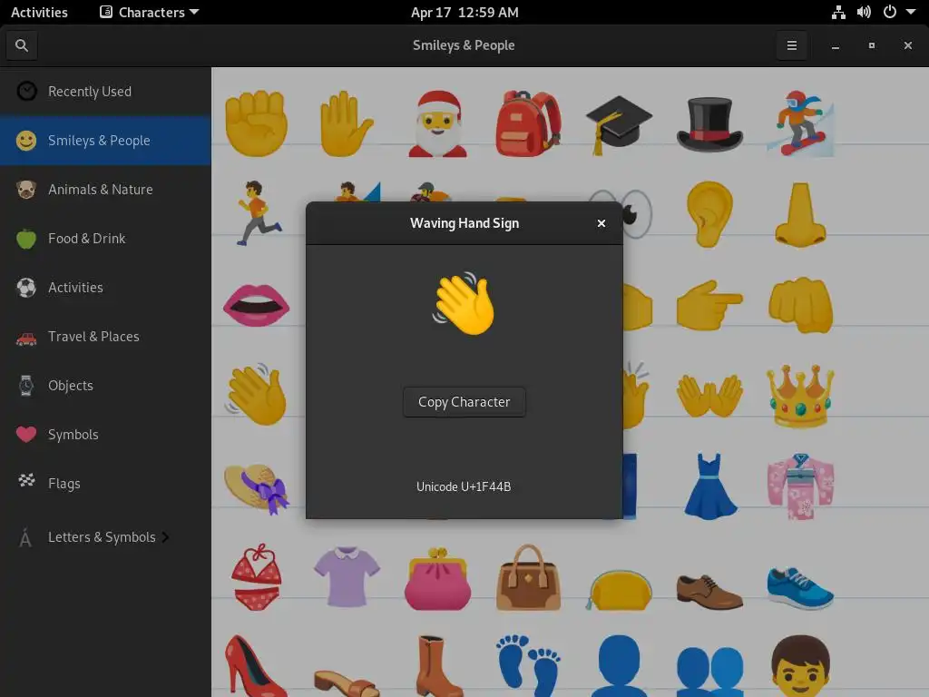Pick the red high-heel shoe emoji
This screenshot has height=697, width=929.
(256, 666)
